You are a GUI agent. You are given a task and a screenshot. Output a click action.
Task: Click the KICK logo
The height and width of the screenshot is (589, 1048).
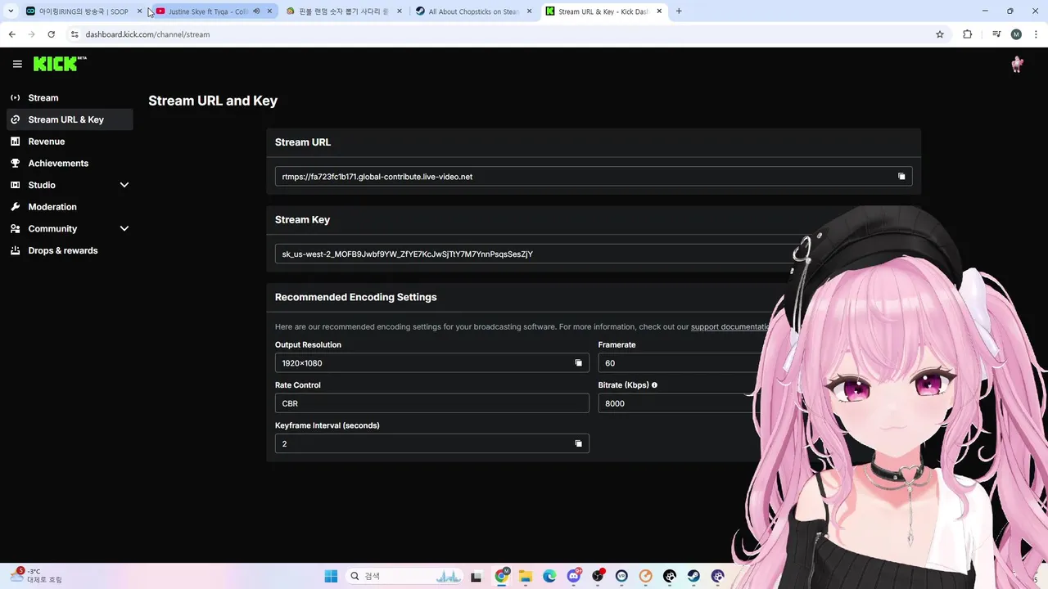coord(60,64)
